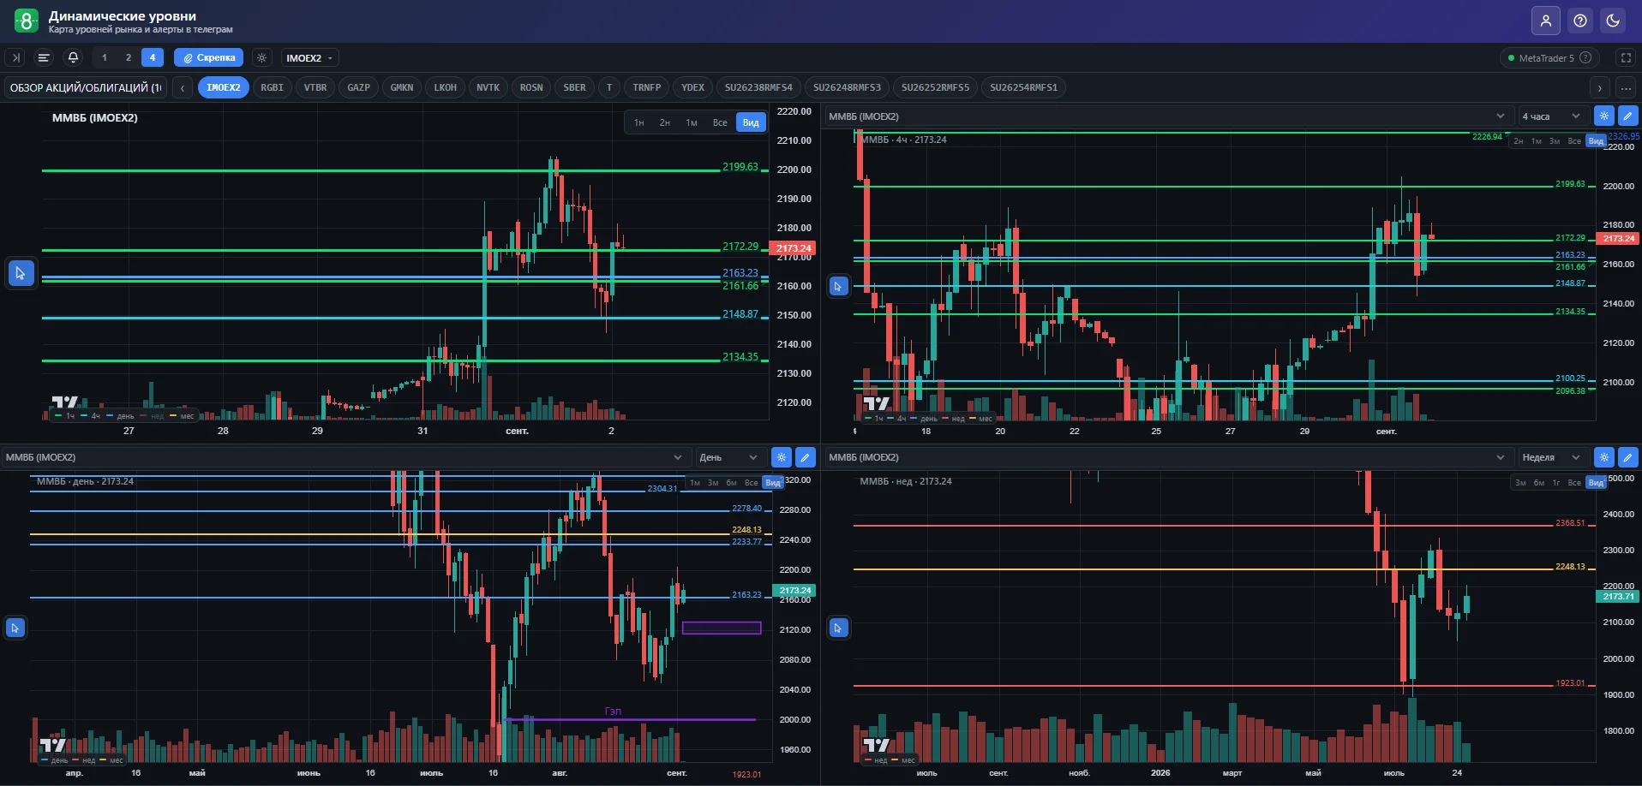Activate cursor tool on 4-hour chart

(x=838, y=286)
